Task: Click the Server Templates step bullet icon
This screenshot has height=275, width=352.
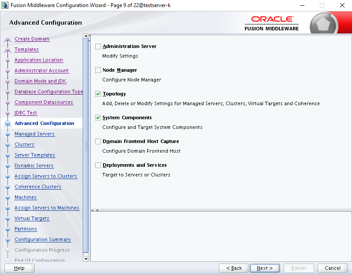Action: click(8, 155)
